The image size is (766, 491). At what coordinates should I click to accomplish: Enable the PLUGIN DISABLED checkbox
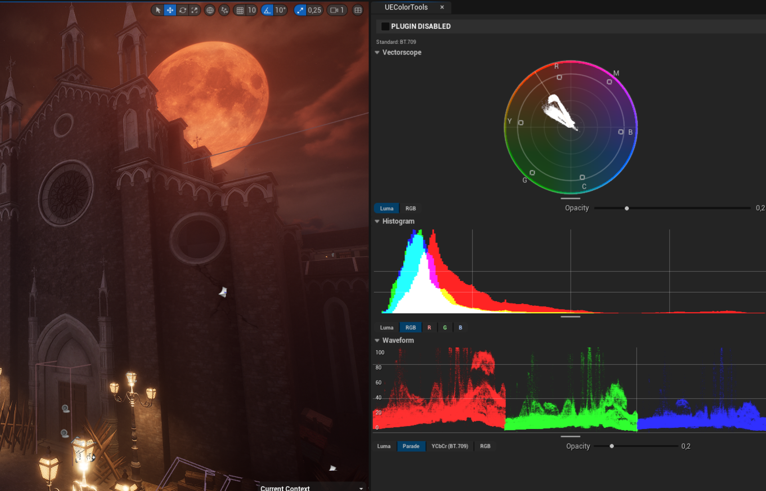[385, 26]
